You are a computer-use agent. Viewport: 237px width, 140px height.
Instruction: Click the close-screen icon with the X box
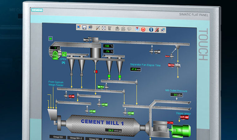tap(90, 27)
